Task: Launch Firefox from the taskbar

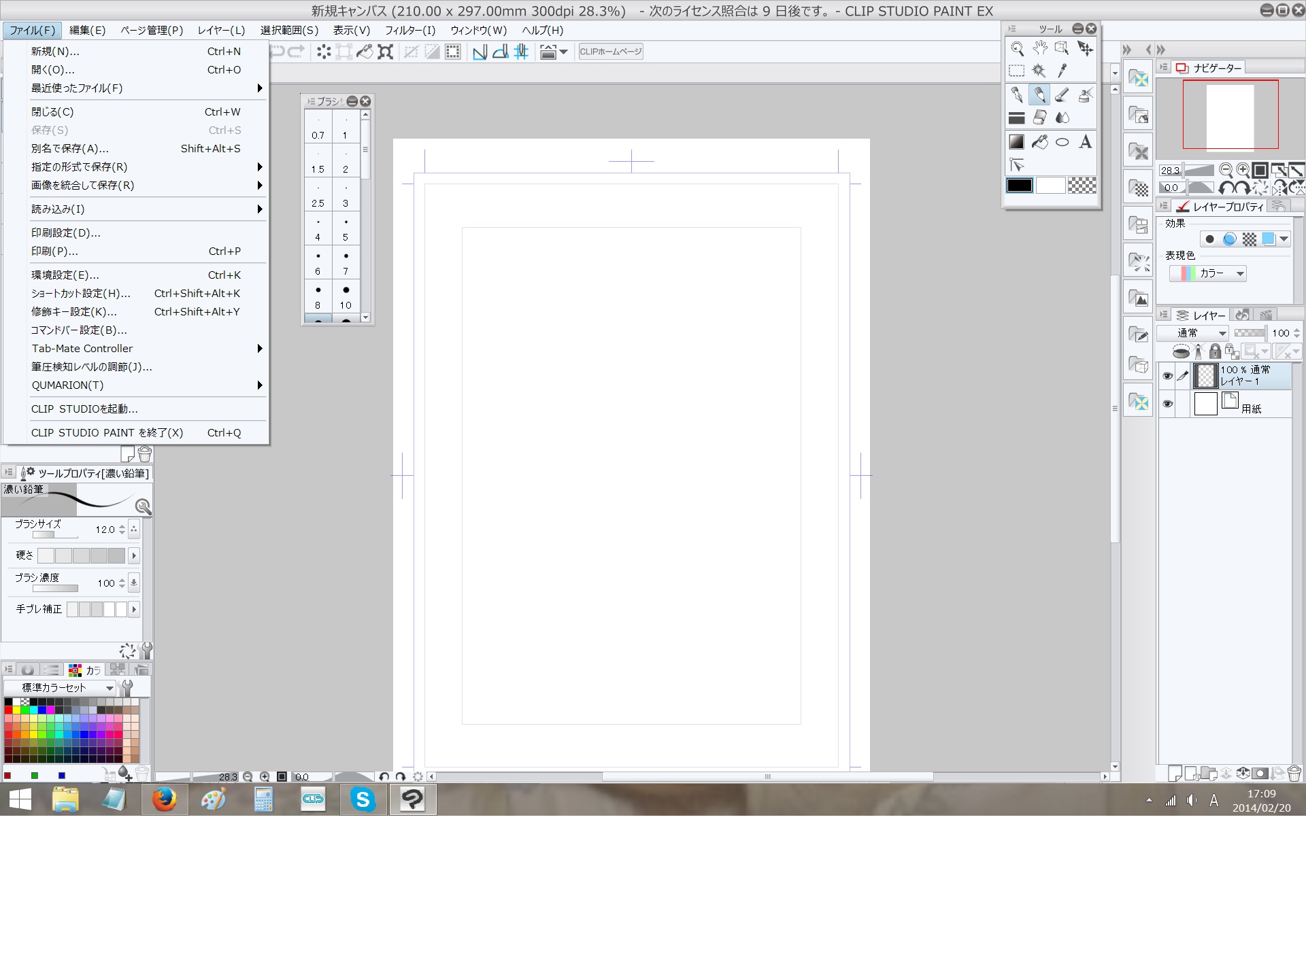Action: point(164,799)
